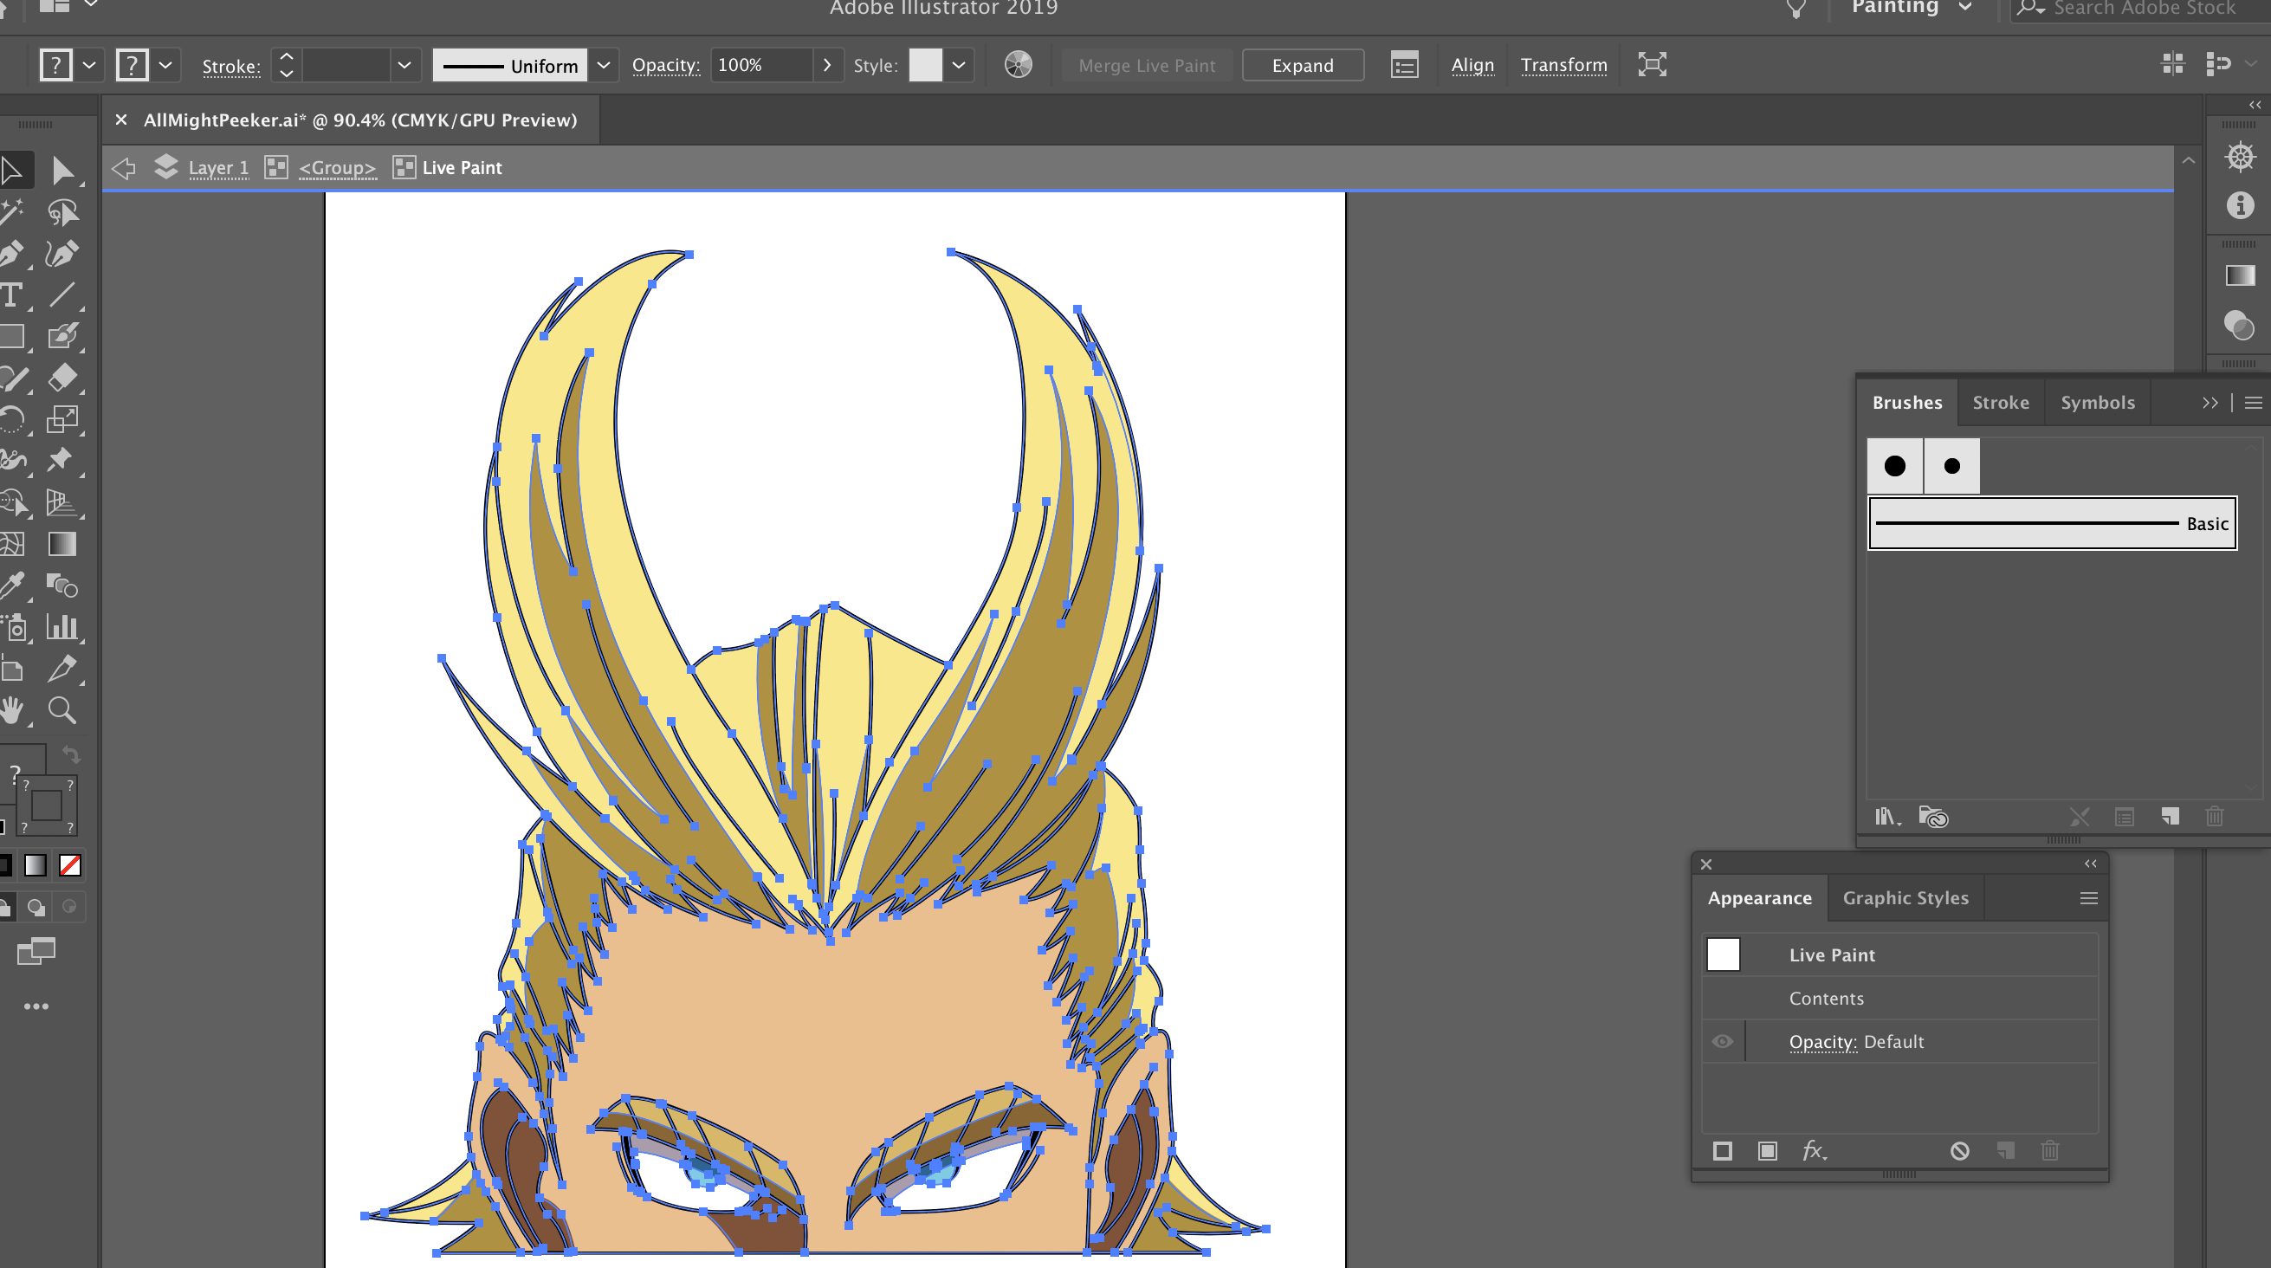Click Add New Effect fx button

coord(1814,1151)
